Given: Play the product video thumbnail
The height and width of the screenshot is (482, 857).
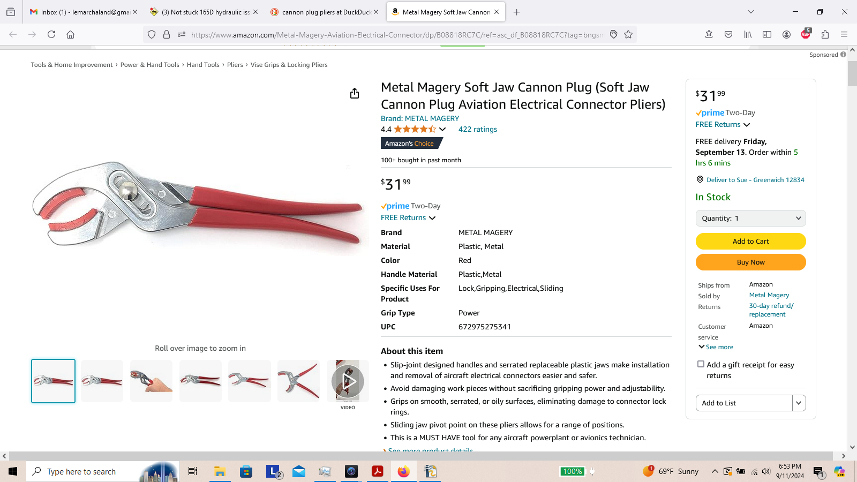Looking at the screenshot, I should click(x=348, y=381).
